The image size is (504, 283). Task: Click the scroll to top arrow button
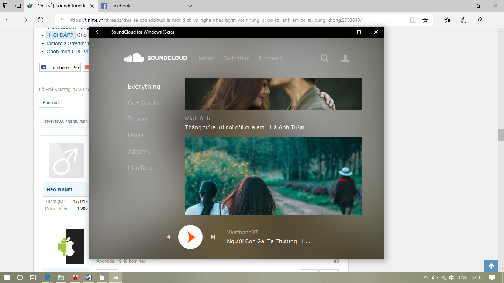[x=491, y=266]
